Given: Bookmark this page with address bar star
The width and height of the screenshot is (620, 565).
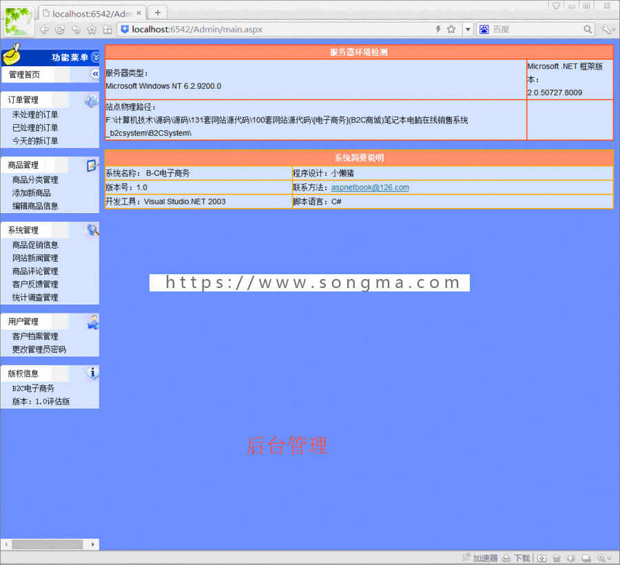Looking at the screenshot, I should point(451,29).
